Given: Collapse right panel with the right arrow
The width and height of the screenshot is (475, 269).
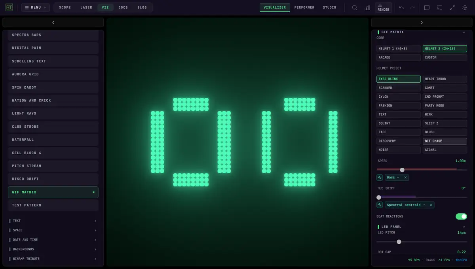Looking at the screenshot, I should coord(422,23).
